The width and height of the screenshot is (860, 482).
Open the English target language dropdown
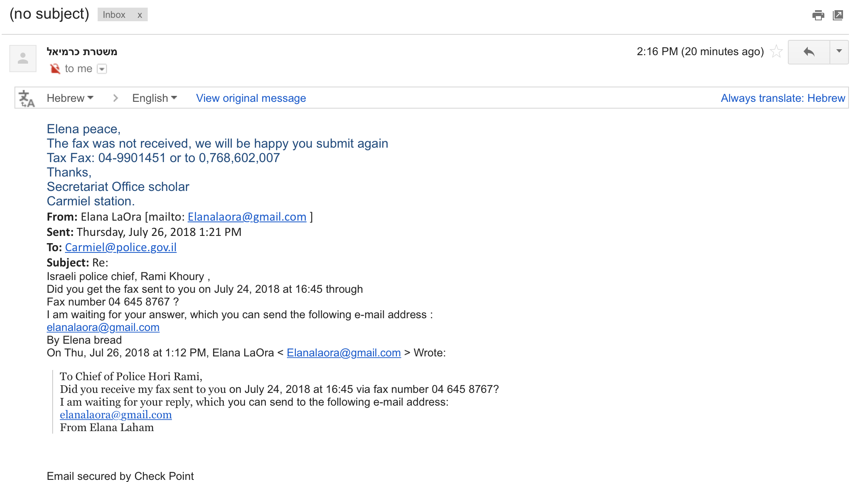click(155, 98)
